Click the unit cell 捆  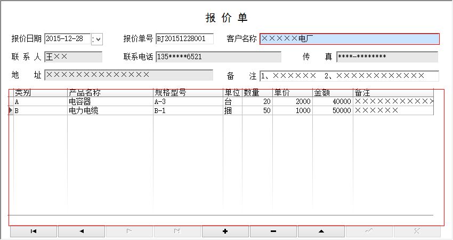(x=232, y=110)
